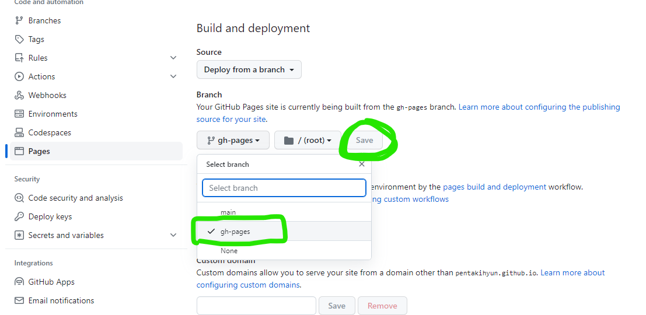Screen dimensions: 646x315
Task: Click the Code security shield icon
Action: coord(19,198)
